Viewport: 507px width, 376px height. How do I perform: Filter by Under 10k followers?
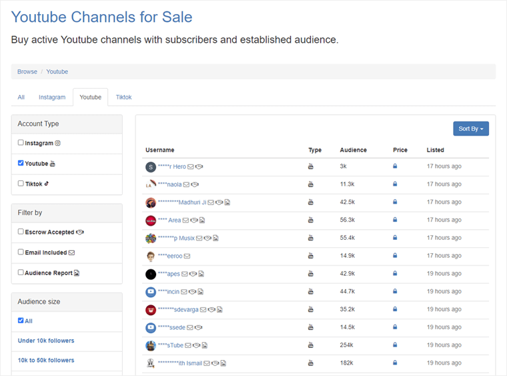[x=46, y=341]
